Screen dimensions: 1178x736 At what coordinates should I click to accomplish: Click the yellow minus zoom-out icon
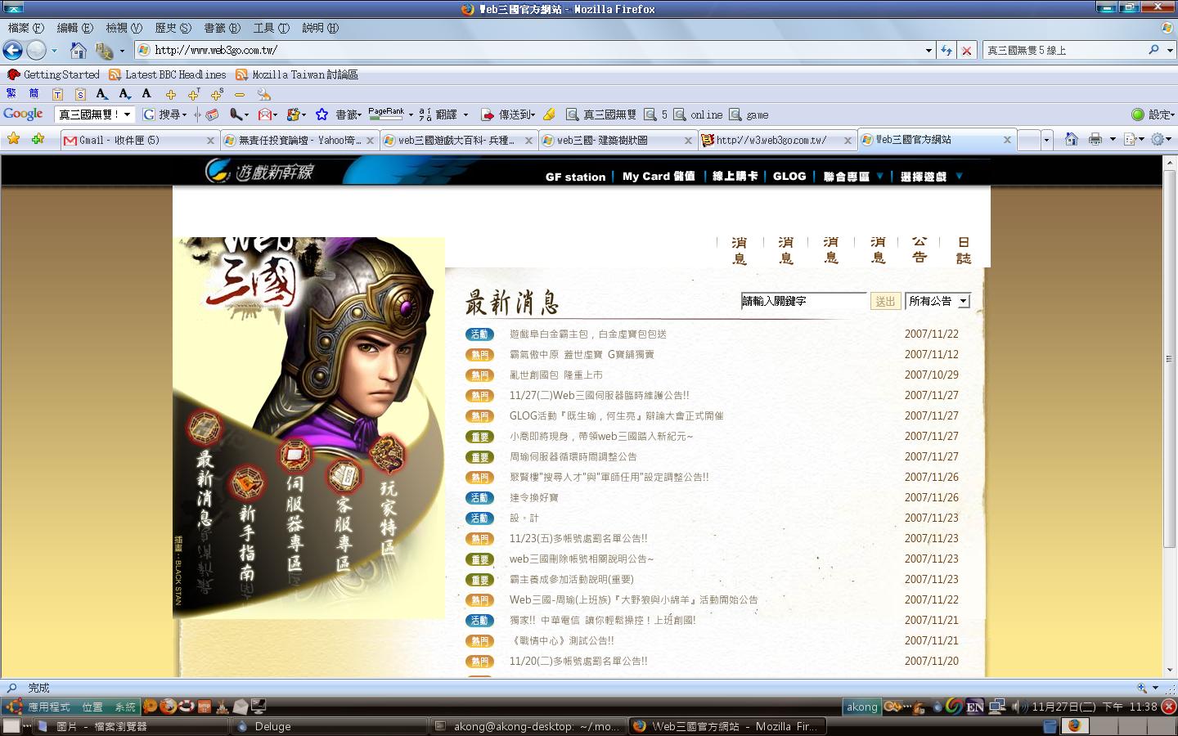point(240,95)
